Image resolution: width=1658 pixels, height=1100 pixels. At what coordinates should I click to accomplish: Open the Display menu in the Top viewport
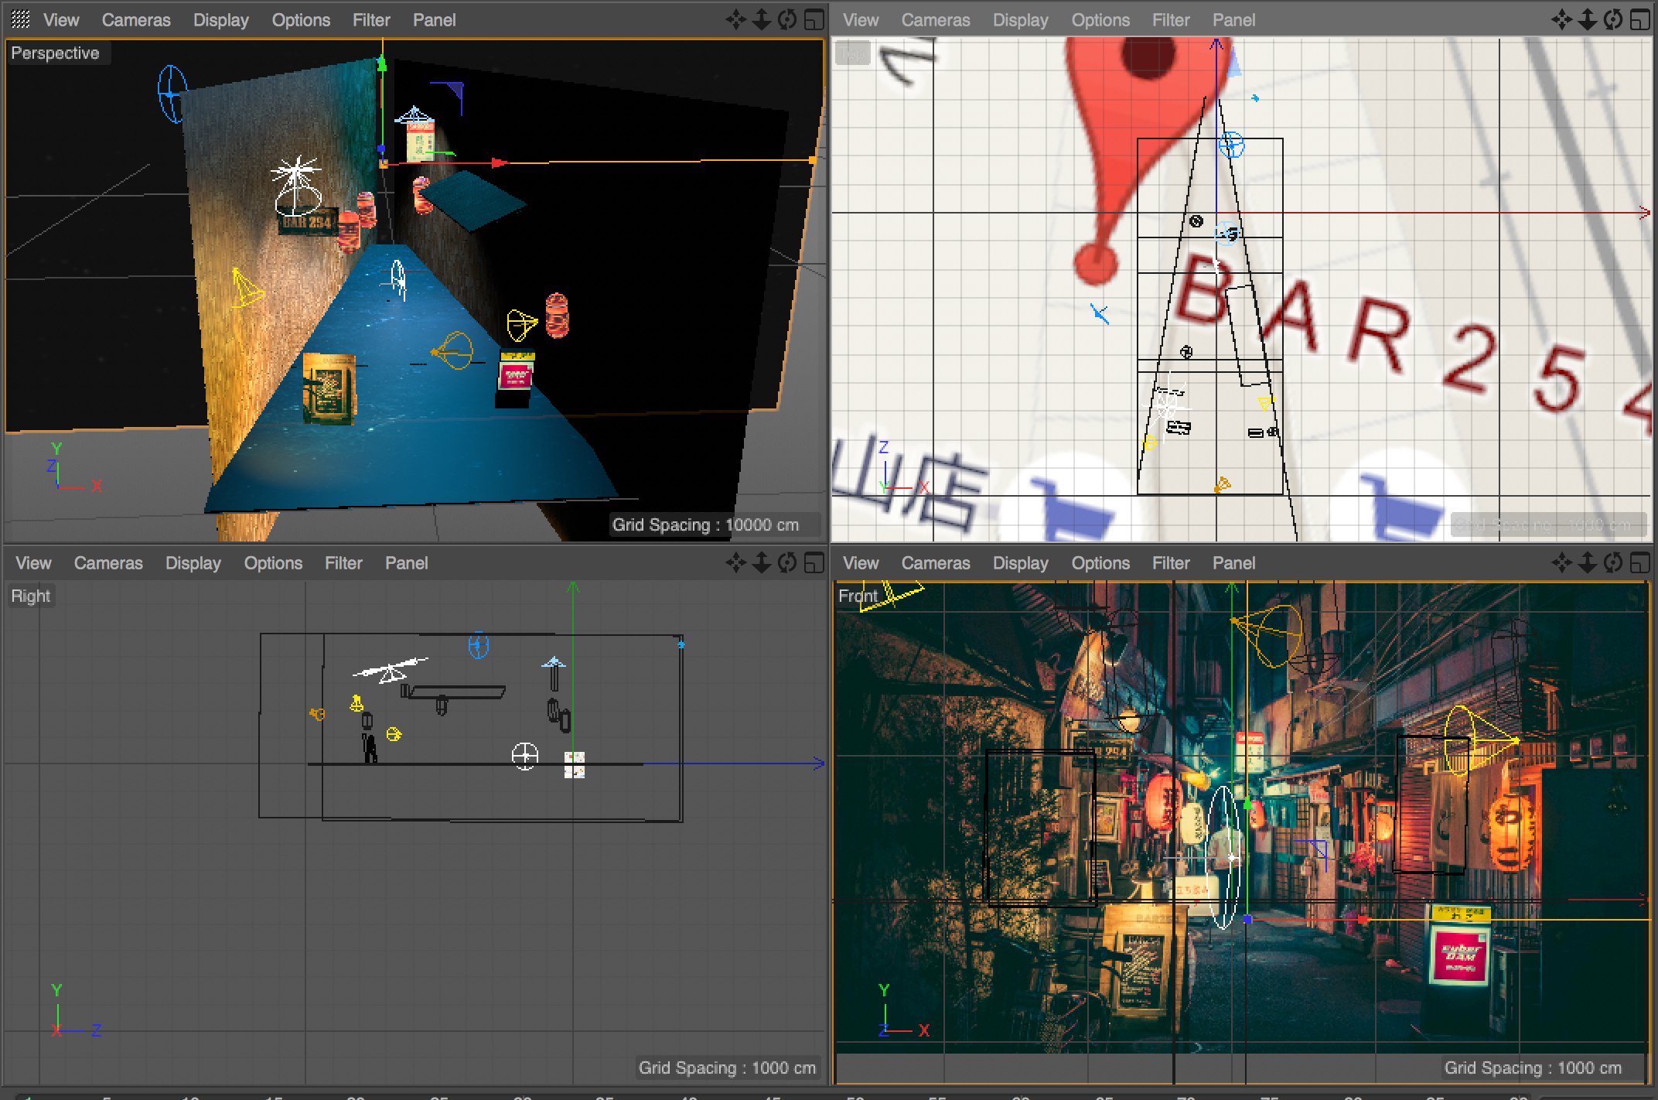pyautogui.click(x=1020, y=20)
